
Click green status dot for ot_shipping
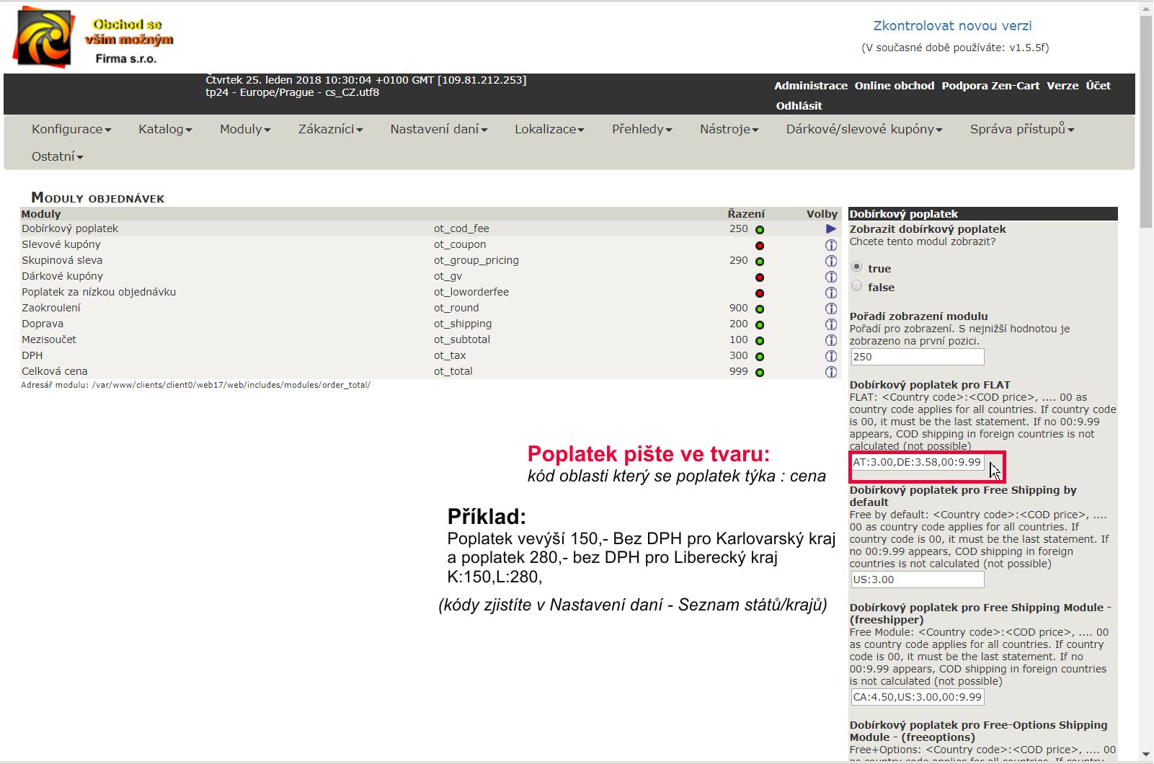pyautogui.click(x=759, y=325)
